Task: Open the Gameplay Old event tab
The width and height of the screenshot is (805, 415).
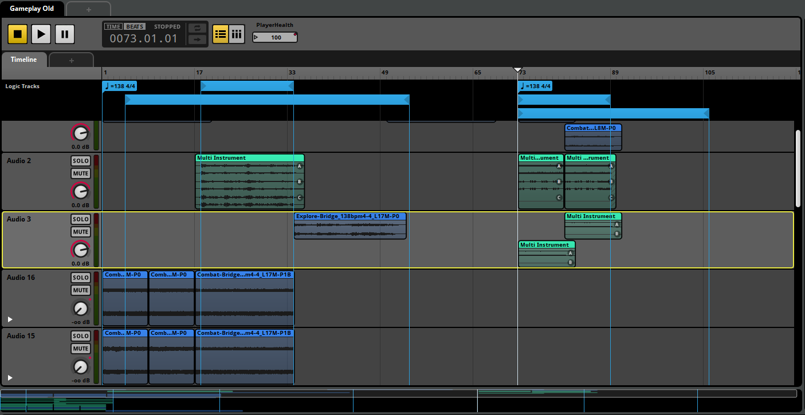Action: click(32, 9)
